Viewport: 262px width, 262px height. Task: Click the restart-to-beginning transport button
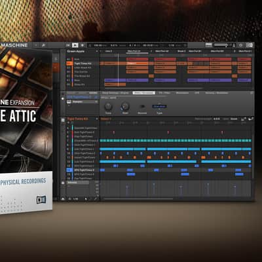(68, 45)
